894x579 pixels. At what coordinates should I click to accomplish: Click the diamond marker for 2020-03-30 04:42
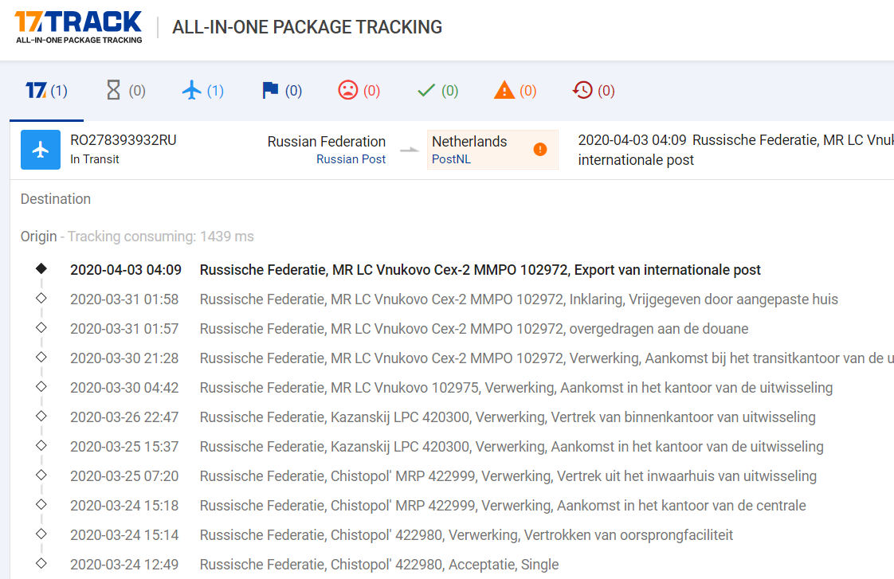[x=41, y=386]
